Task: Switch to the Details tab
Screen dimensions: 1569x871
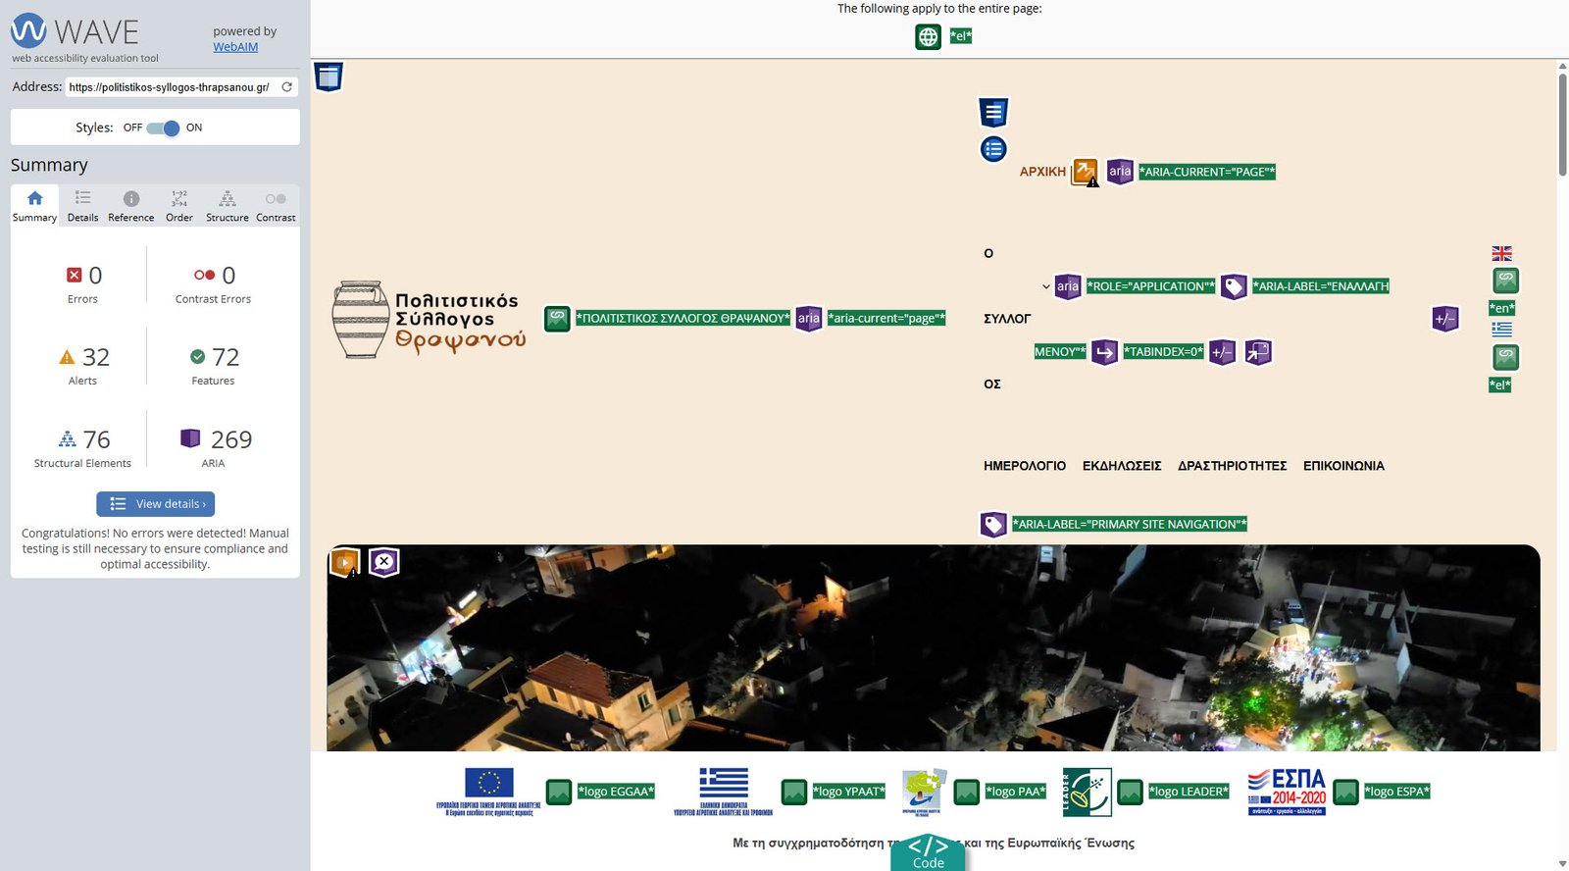Action: tap(82, 206)
